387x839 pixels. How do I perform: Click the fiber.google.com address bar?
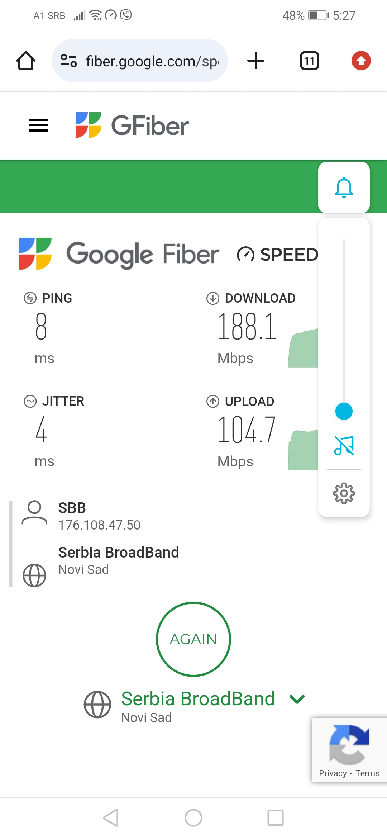click(152, 61)
